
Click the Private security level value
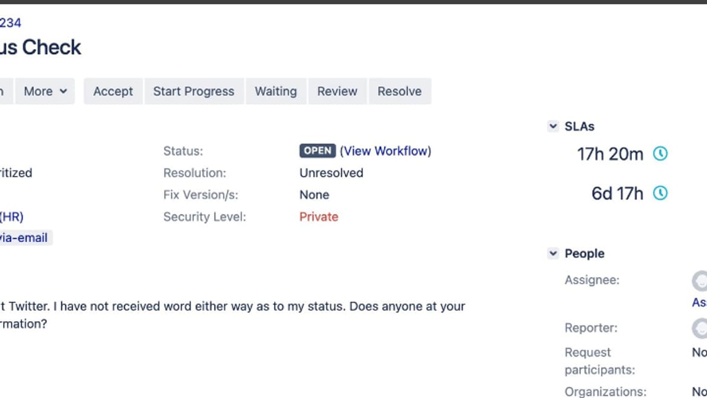[x=319, y=217]
